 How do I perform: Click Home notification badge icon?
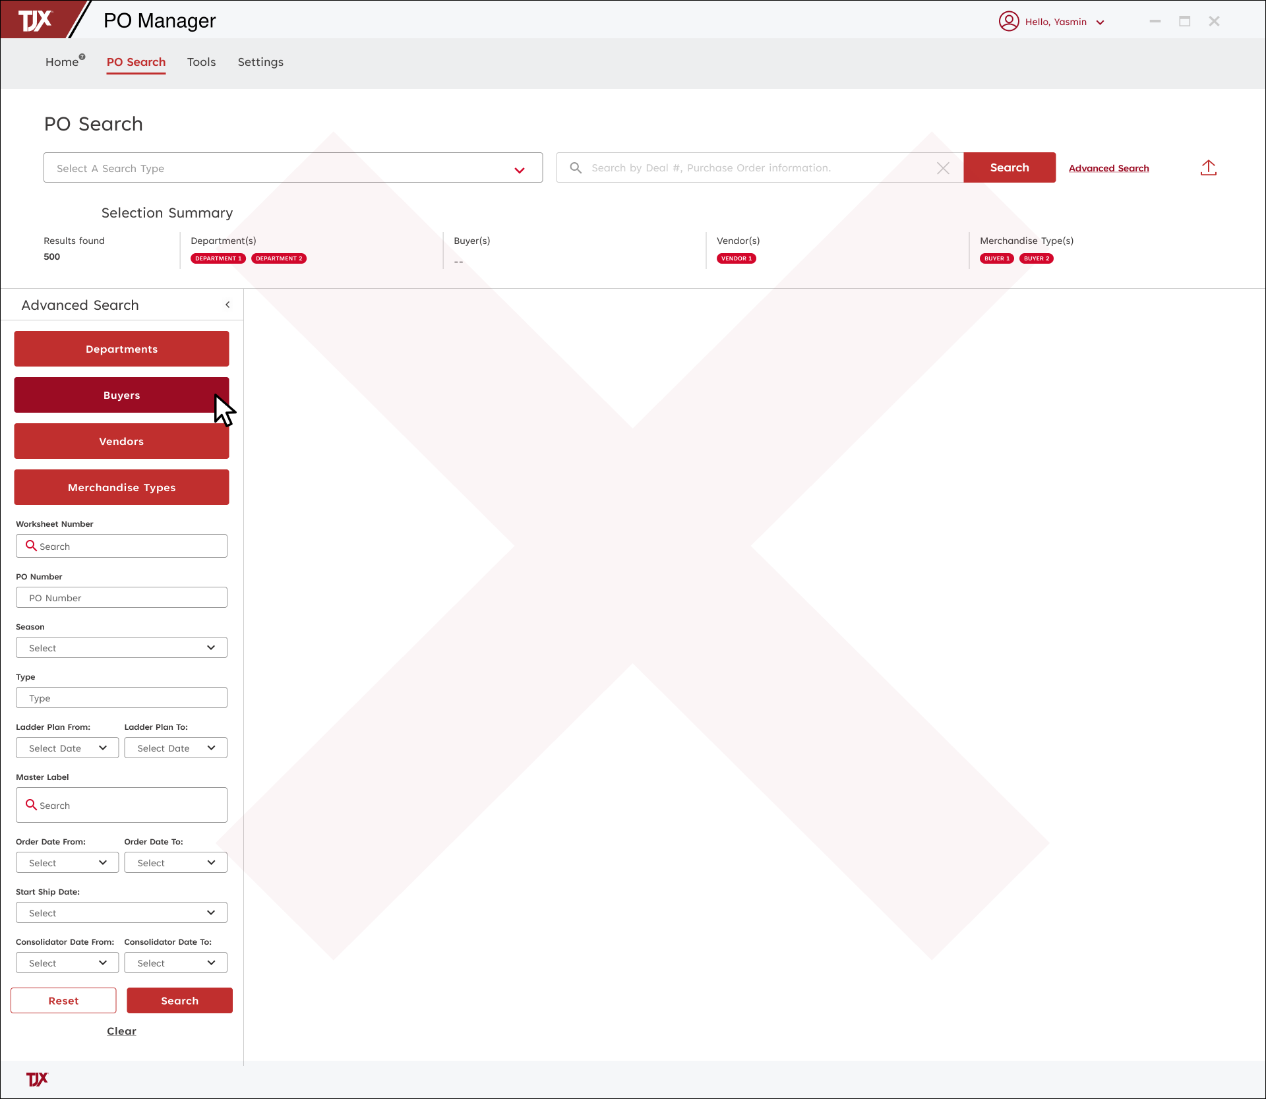(82, 57)
